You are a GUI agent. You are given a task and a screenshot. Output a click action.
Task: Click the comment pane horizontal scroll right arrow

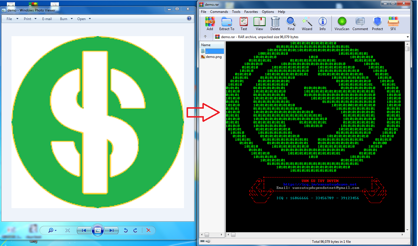(402, 235)
